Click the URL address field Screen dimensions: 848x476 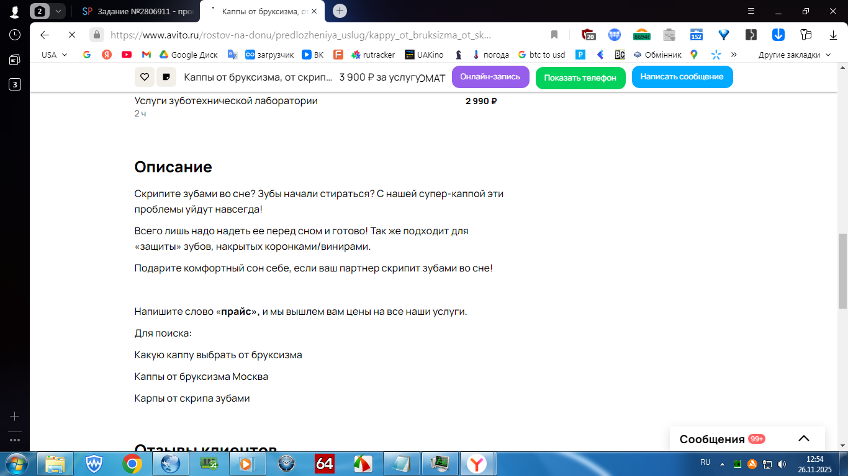pyautogui.click(x=301, y=35)
